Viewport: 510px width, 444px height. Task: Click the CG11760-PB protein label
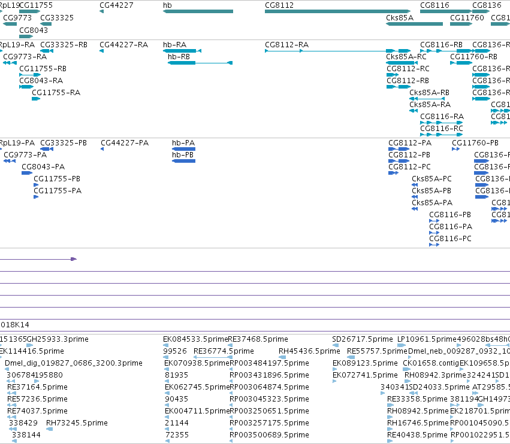click(475, 142)
